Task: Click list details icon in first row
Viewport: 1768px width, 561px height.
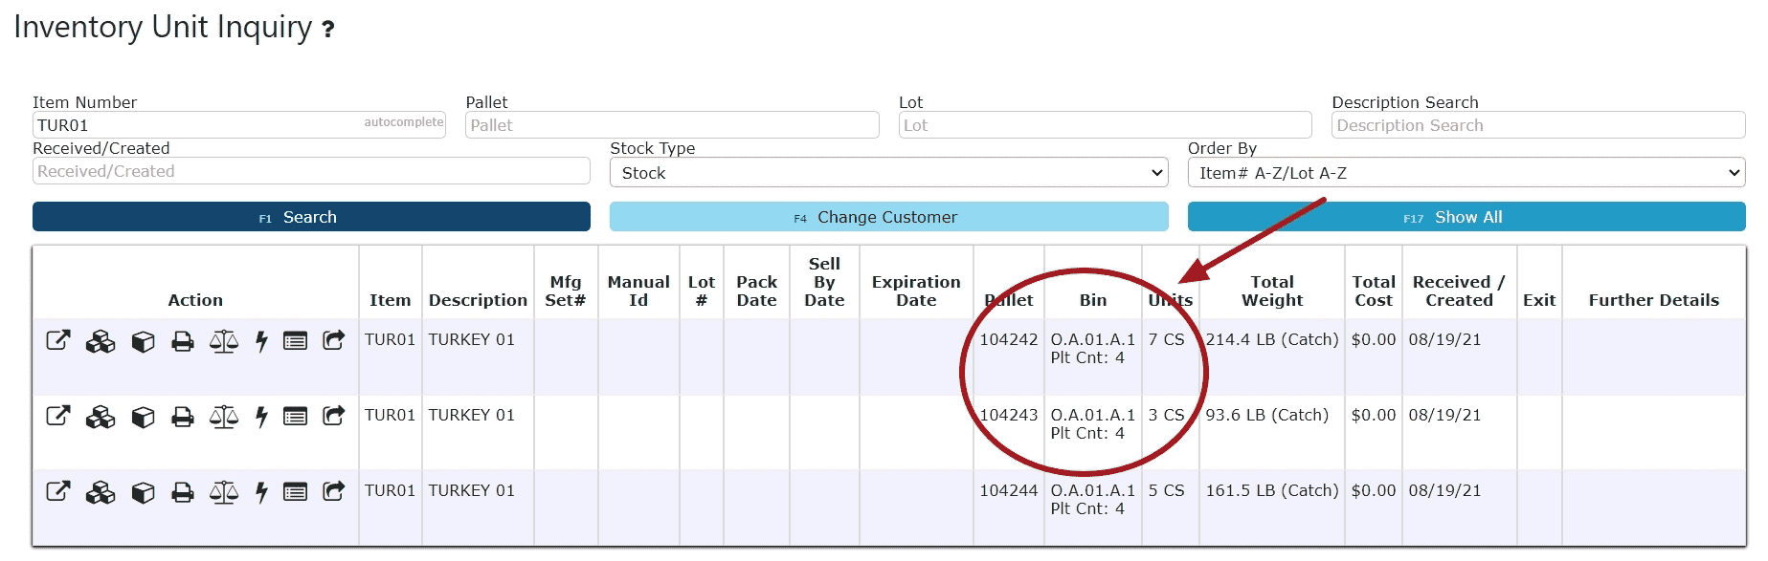Action: (x=295, y=341)
